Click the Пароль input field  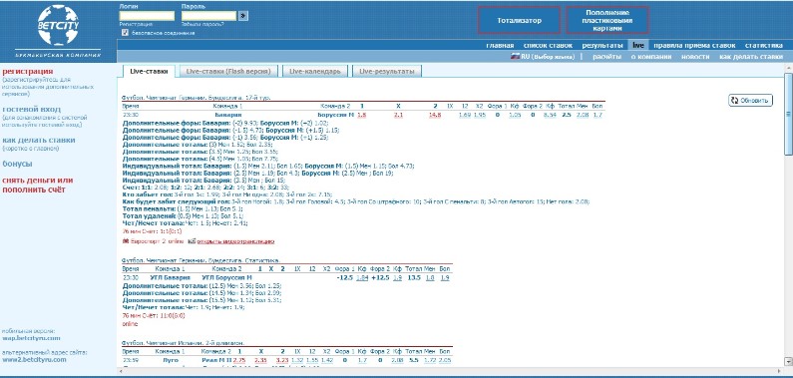tap(208, 16)
